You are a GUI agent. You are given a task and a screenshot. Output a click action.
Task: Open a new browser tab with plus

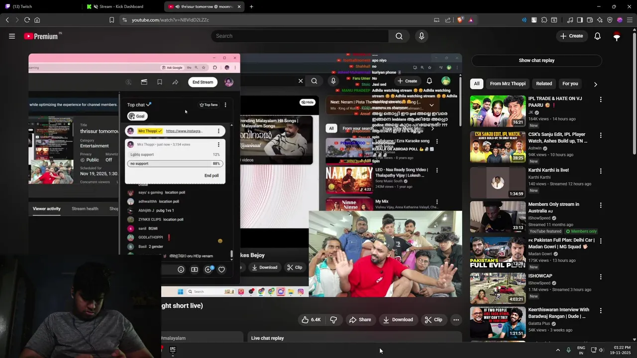coord(251,6)
